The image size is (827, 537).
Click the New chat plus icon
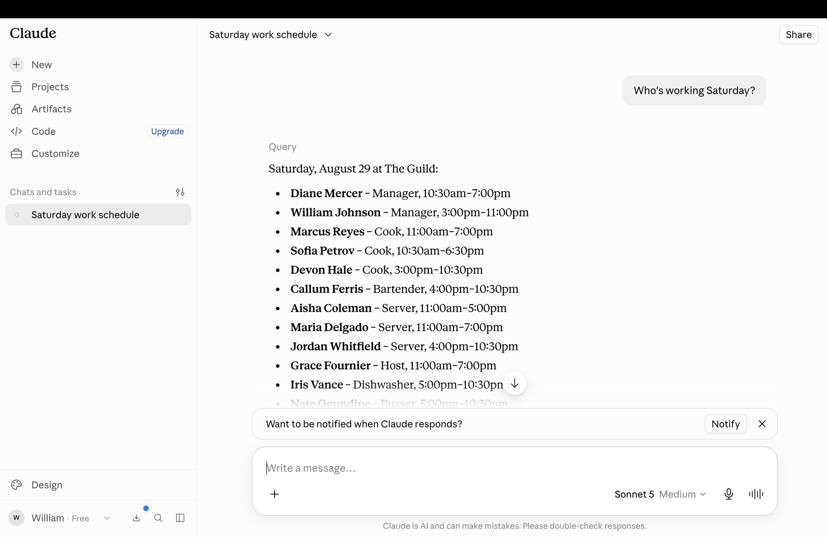click(x=16, y=65)
